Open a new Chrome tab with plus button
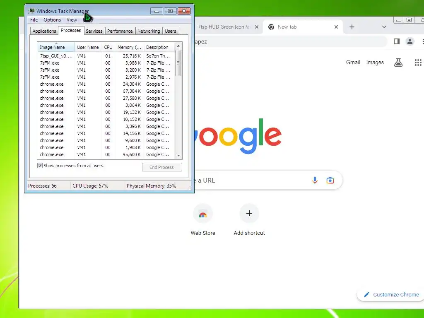This screenshot has width=424, height=318. [352, 27]
